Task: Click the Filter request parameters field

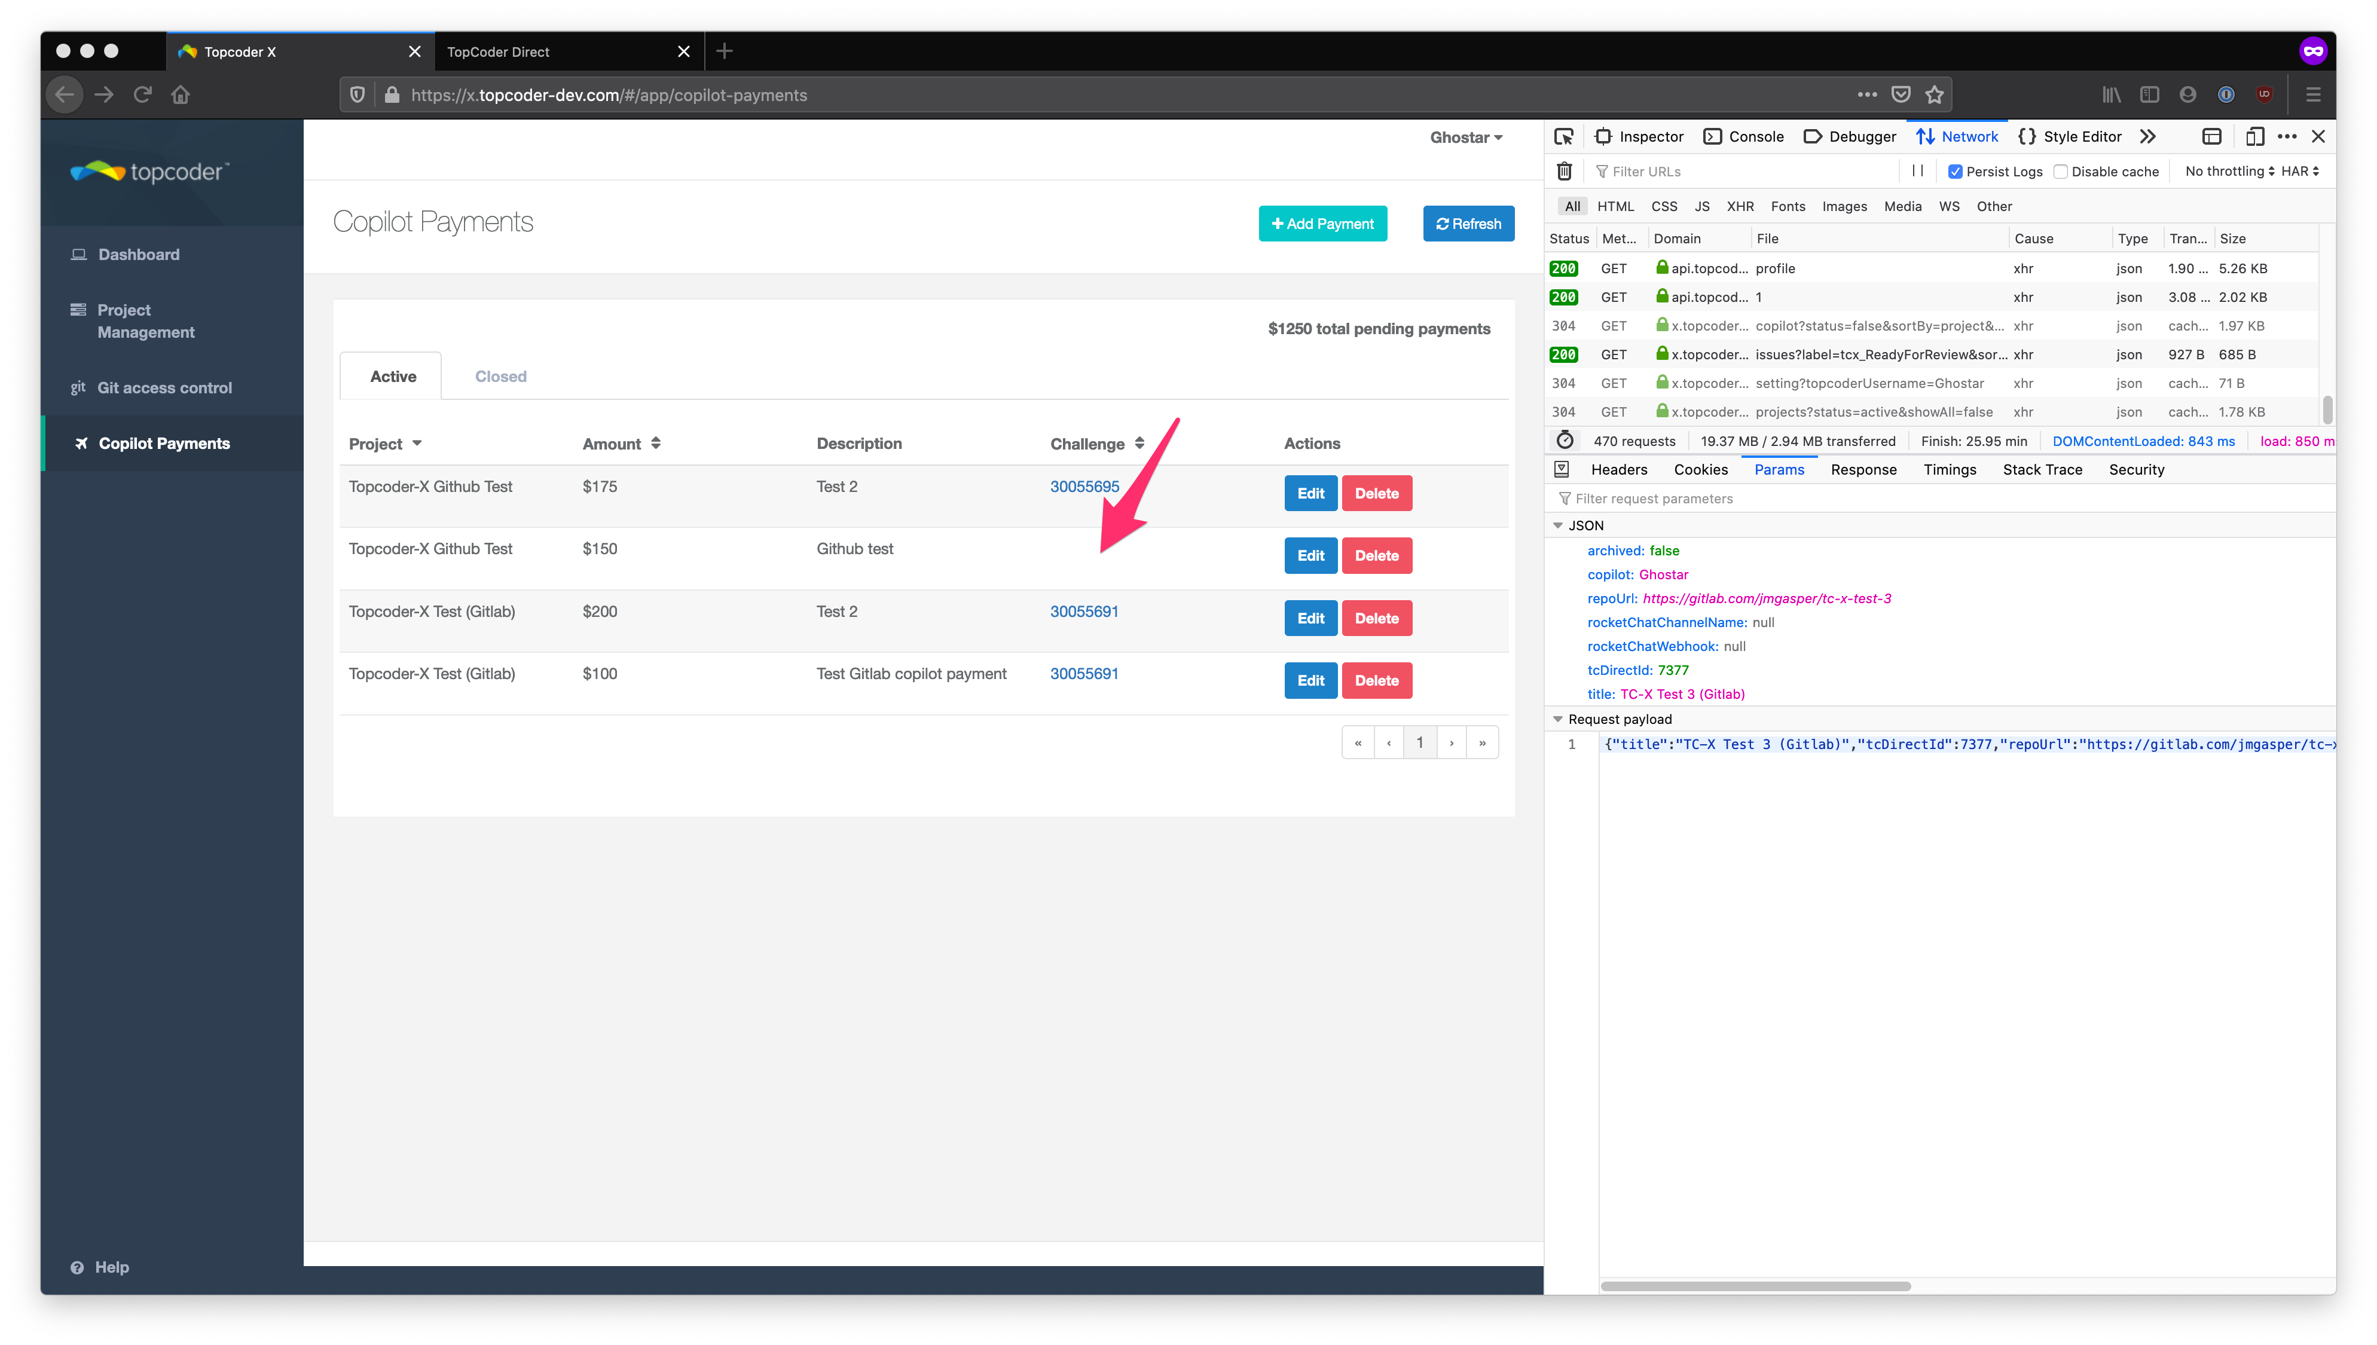Action: coord(1940,499)
